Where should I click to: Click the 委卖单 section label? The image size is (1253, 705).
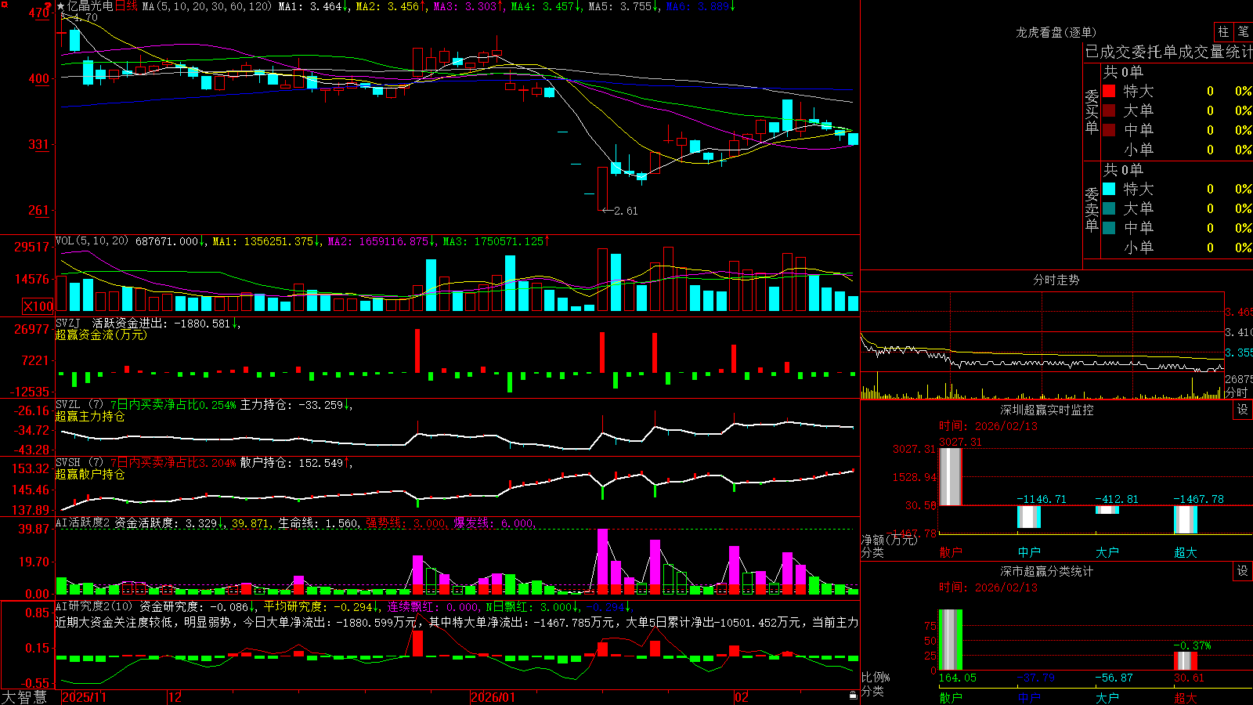[1092, 209]
